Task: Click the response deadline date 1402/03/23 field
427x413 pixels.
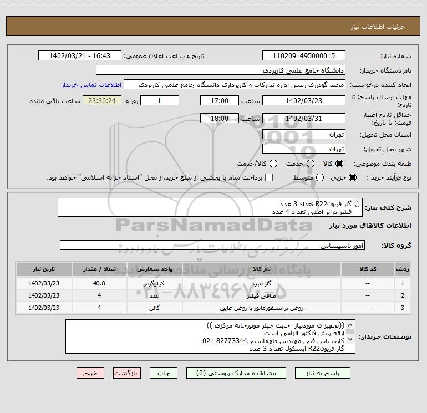Action: pyautogui.click(x=304, y=101)
